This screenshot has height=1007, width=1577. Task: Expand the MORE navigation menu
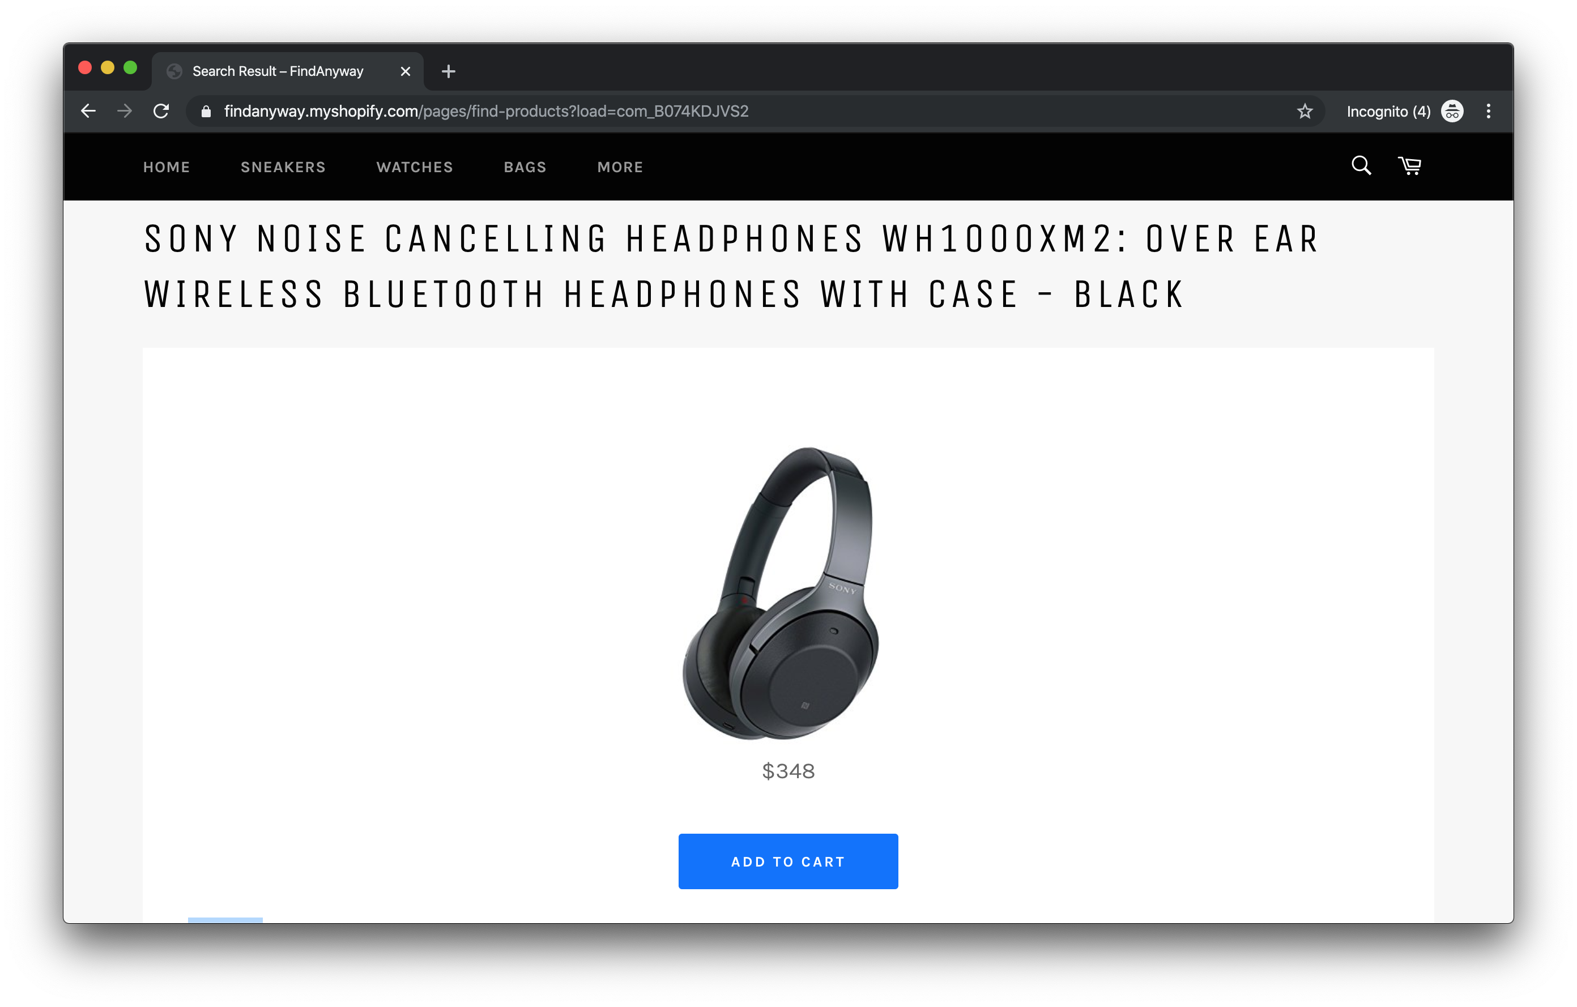point(620,167)
